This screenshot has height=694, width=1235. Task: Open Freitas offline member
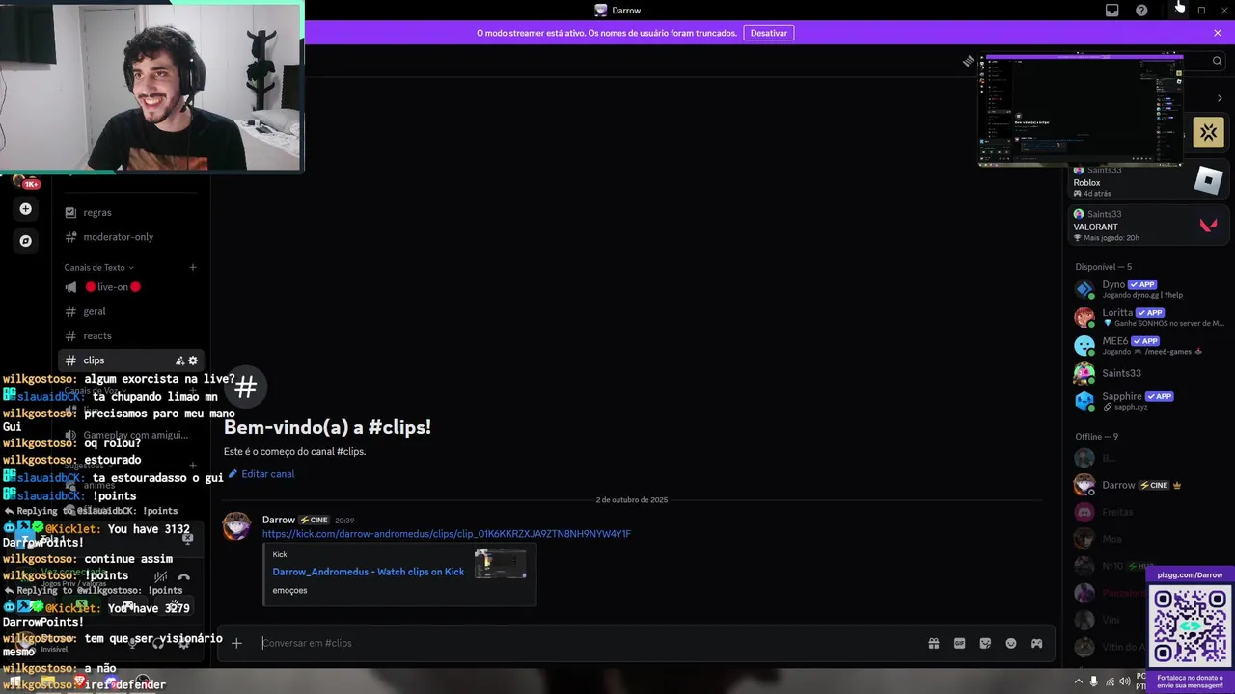(x=1148, y=512)
